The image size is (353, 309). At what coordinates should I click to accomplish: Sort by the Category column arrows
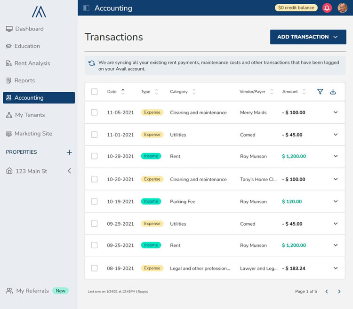[194, 92]
